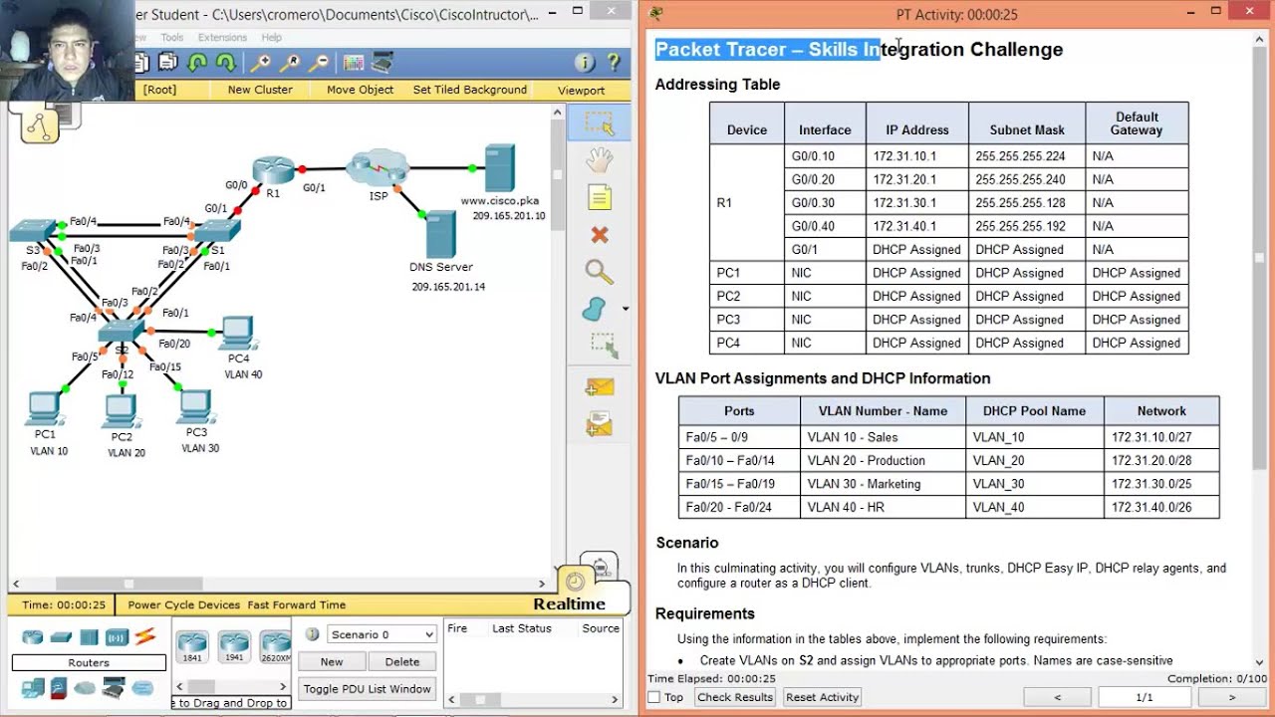Pick the 1841 router model
This screenshot has height=717, width=1275.
(192, 647)
